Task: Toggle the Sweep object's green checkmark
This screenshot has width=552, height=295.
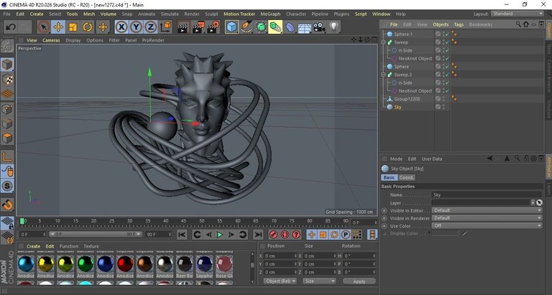Action: pos(447,42)
